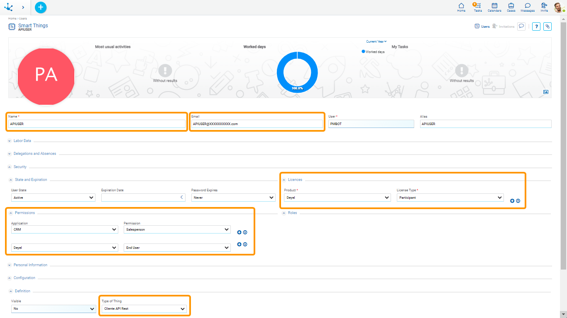The width and height of the screenshot is (567, 318).
Task: Open the Tasks icon in top bar
Action: (x=478, y=7)
